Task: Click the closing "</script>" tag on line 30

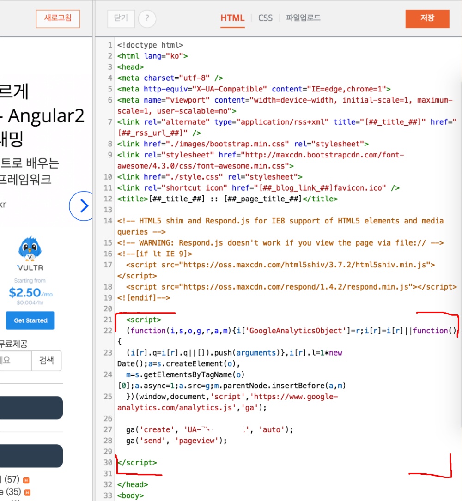Action: pyautogui.click(x=137, y=463)
